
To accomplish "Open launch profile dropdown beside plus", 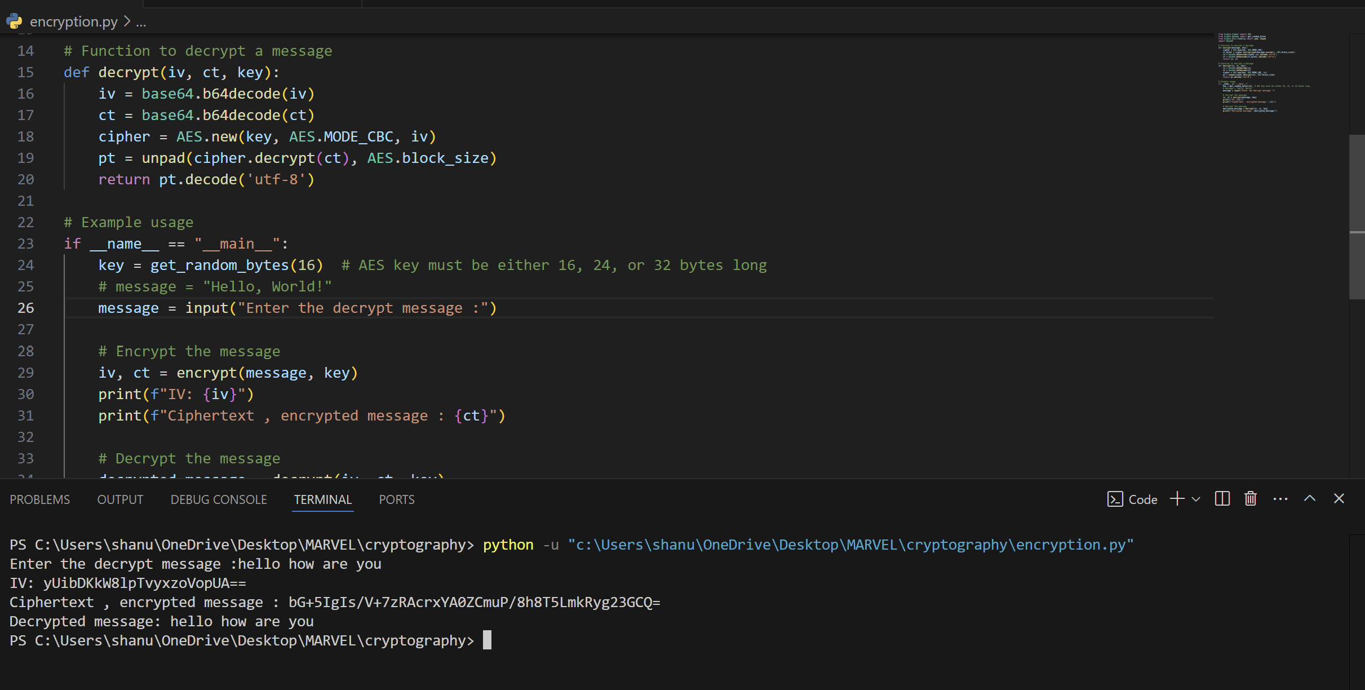I will (x=1196, y=499).
